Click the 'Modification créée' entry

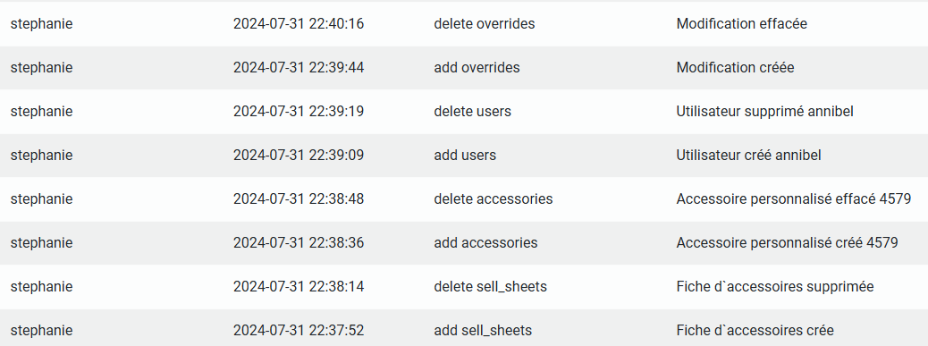[x=735, y=68]
